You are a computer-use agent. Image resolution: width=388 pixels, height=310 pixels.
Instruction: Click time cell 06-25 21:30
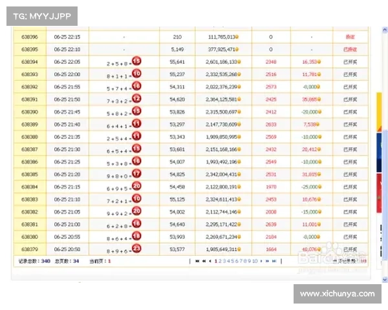pos(67,149)
